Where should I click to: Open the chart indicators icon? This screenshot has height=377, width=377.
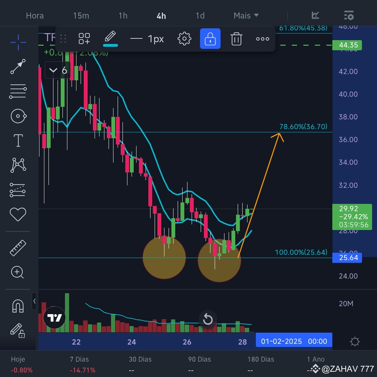coord(315,15)
